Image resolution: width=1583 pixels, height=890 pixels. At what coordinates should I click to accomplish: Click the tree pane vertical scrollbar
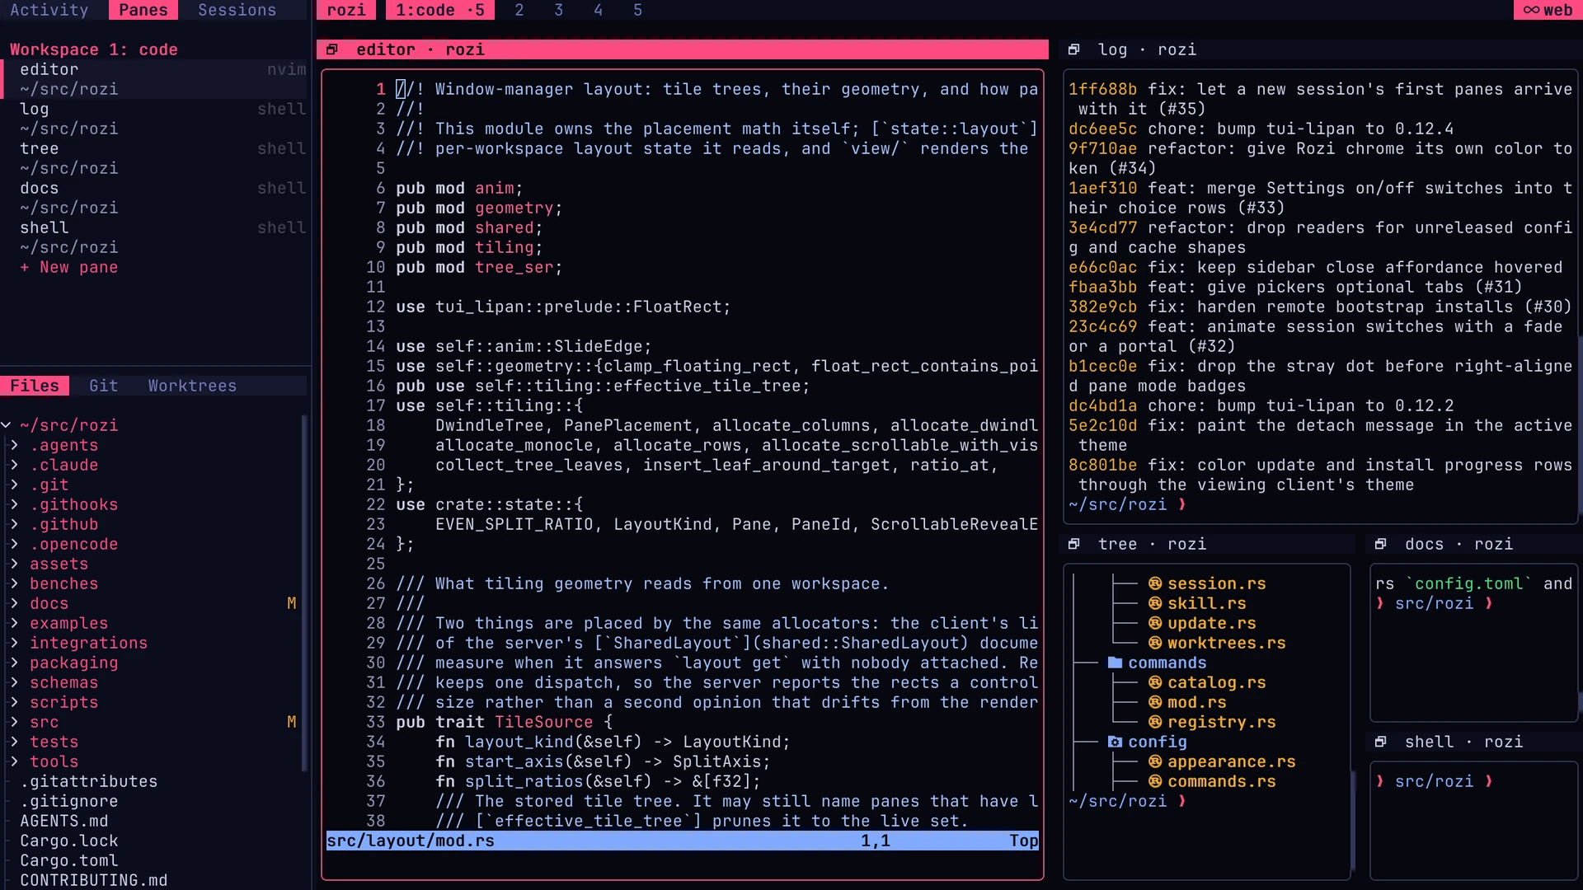click(x=1352, y=821)
